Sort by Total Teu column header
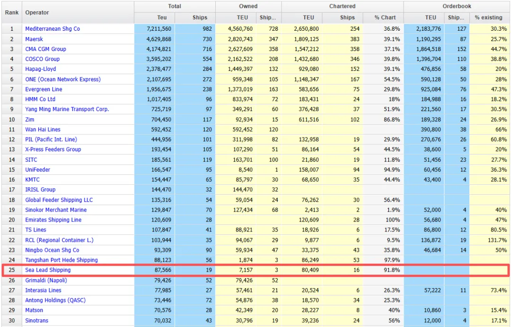The width and height of the screenshot is (511, 327). (x=162, y=17)
